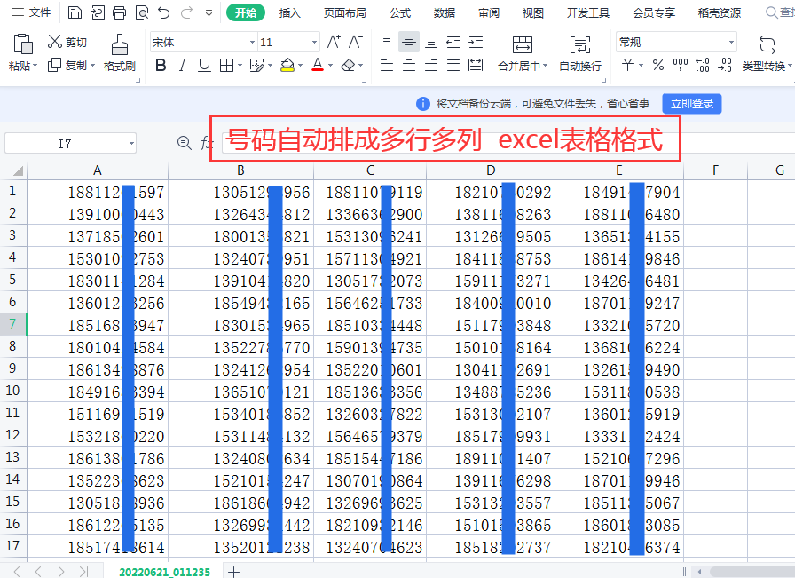Click the percent style icon
The height and width of the screenshot is (578, 795).
pyautogui.click(x=657, y=66)
